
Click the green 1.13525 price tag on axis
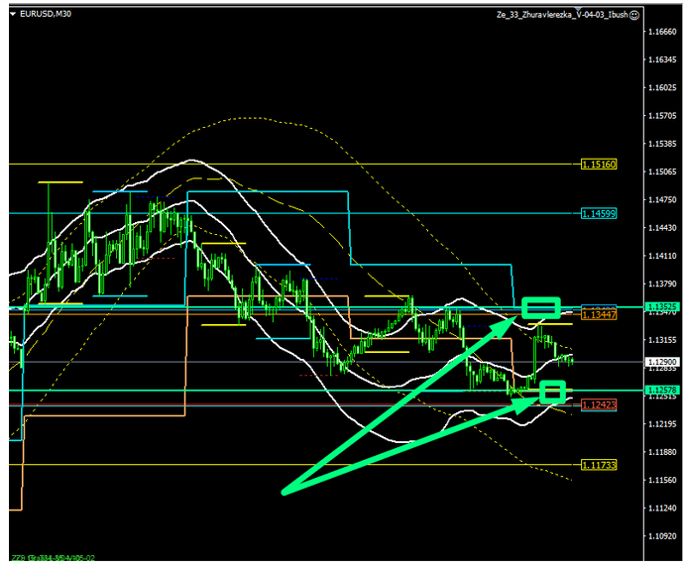pyautogui.click(x=662, y=307)
